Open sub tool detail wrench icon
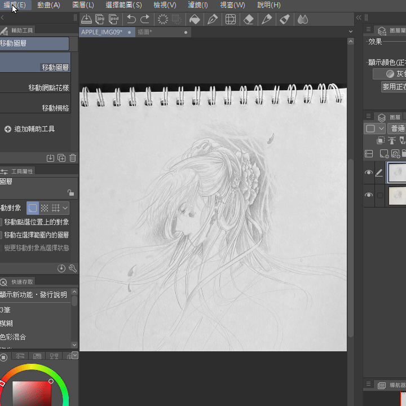This screenshot has height=406, width=406. click(x=73, y=268)
